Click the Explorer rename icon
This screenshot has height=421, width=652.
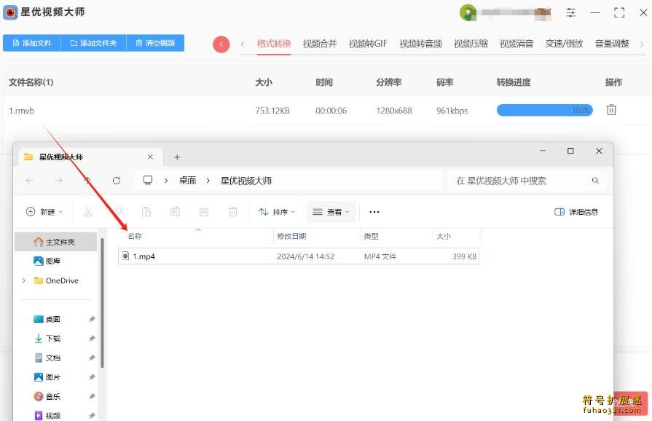pos(175,212)
